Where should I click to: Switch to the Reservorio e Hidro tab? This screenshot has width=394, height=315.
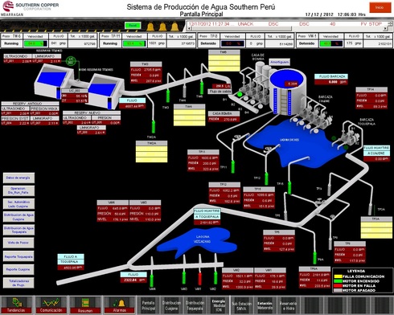[x=288, y=305]
